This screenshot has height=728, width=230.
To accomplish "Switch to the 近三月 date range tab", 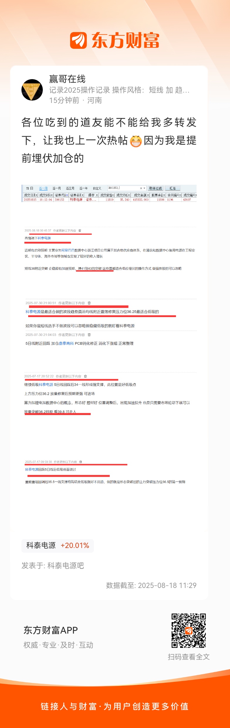I will (70, 188).
